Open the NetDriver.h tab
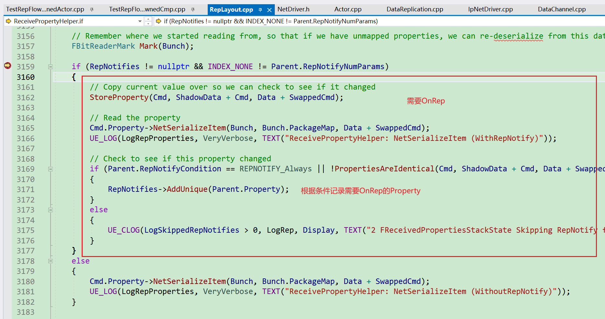The width and height of the screenshot is (605, 319). click(293, 9)
